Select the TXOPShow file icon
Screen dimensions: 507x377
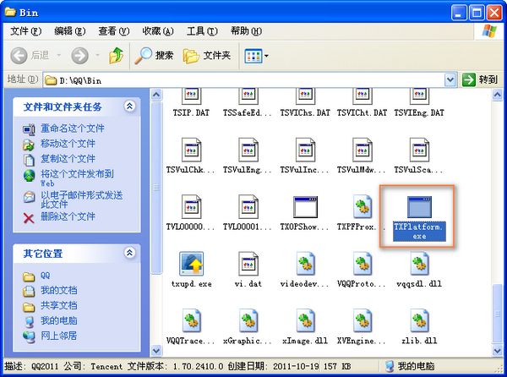coord(305,207)
